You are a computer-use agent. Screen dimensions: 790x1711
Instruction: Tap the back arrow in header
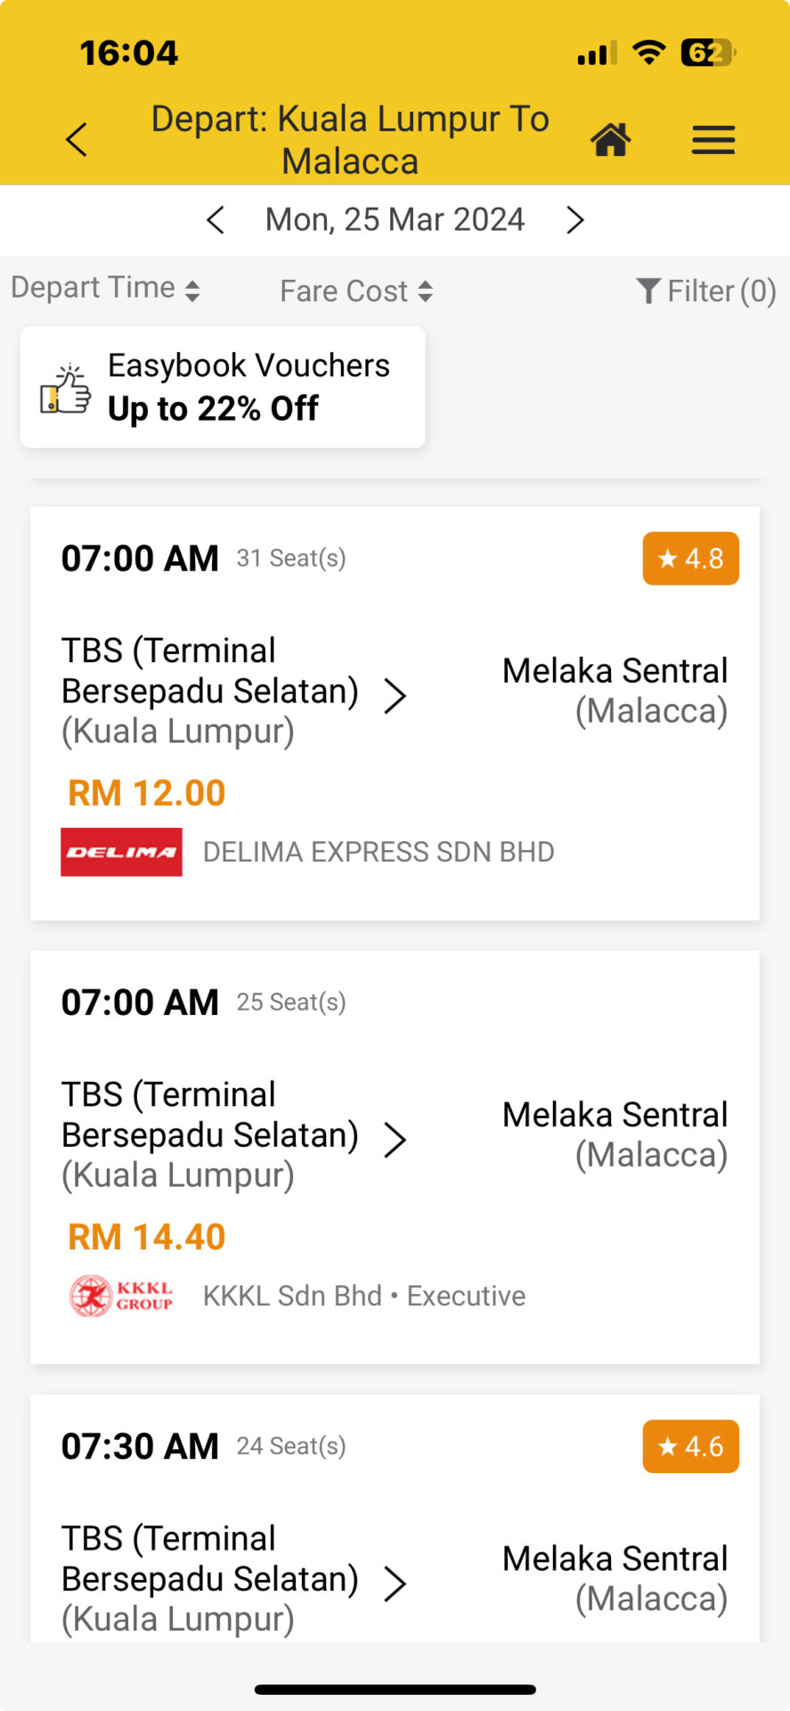[77, 140]
